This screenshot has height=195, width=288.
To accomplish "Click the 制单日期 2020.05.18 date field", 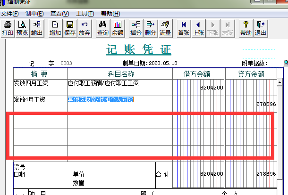I will pyautogui.click(x=163, y=63).
